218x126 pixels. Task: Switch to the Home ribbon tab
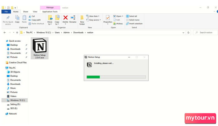(16, 12)
